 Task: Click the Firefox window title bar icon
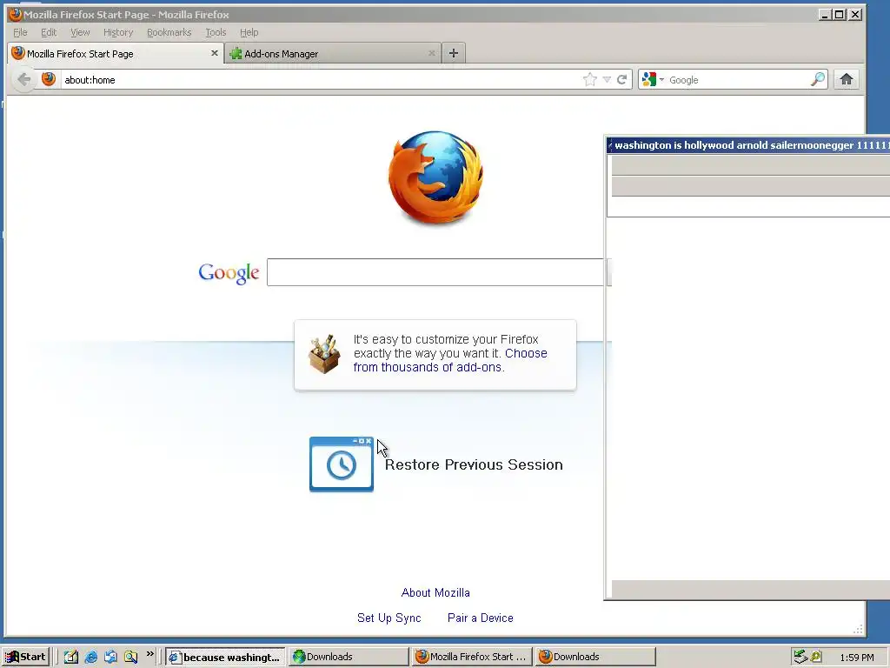tap(16, 14)
